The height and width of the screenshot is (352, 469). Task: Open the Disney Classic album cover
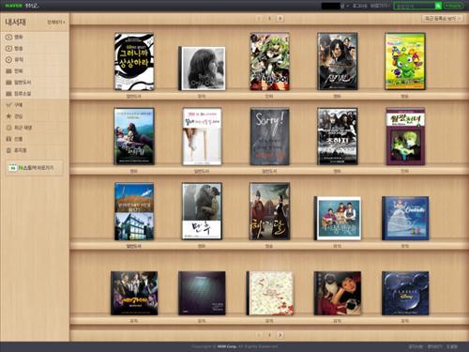405,293
